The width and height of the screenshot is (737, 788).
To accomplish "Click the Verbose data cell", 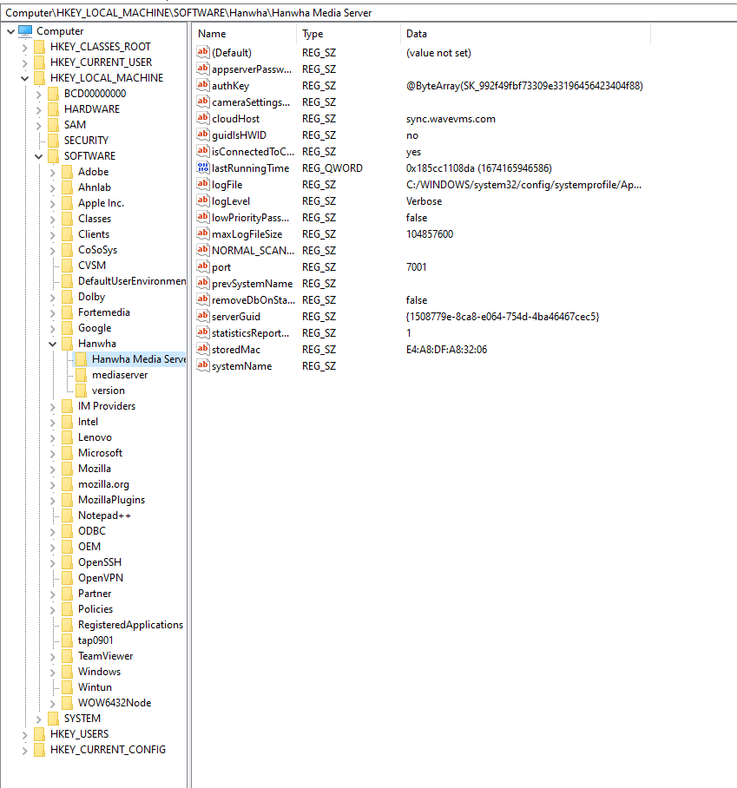I will pos(424,201).
